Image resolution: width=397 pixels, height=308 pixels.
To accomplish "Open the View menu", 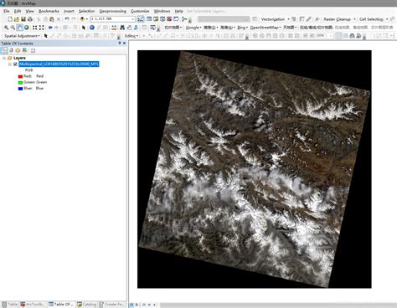I will [x=30, y=11].
